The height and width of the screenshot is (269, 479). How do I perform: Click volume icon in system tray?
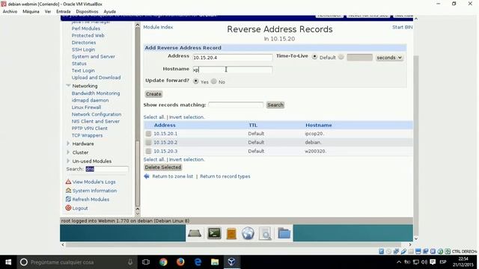424,262
